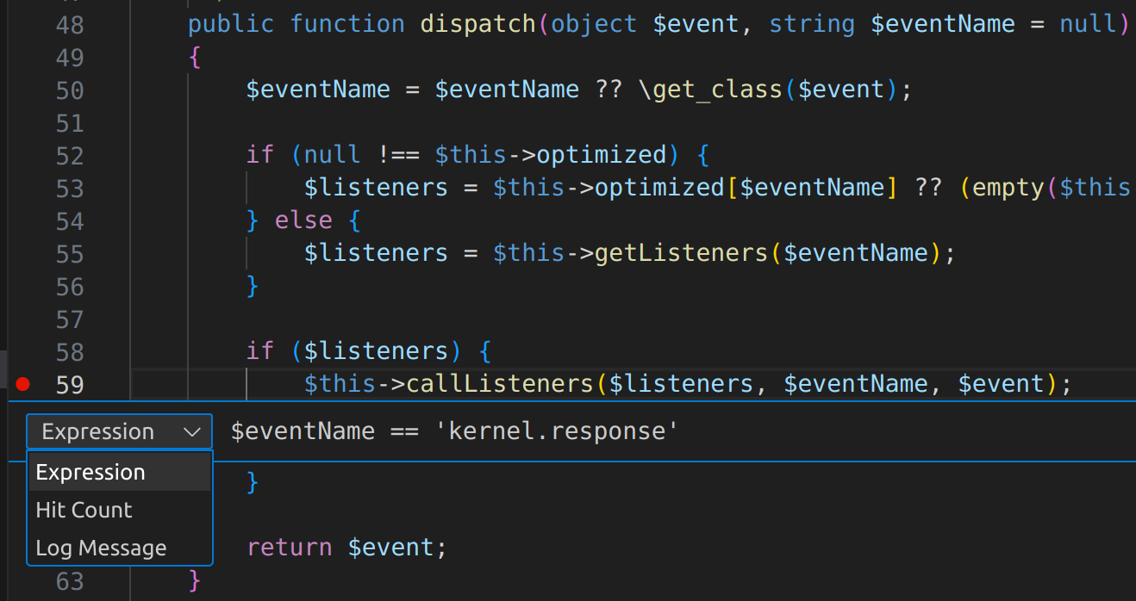Place cursor on the dispatch function name

coord(477,23)
